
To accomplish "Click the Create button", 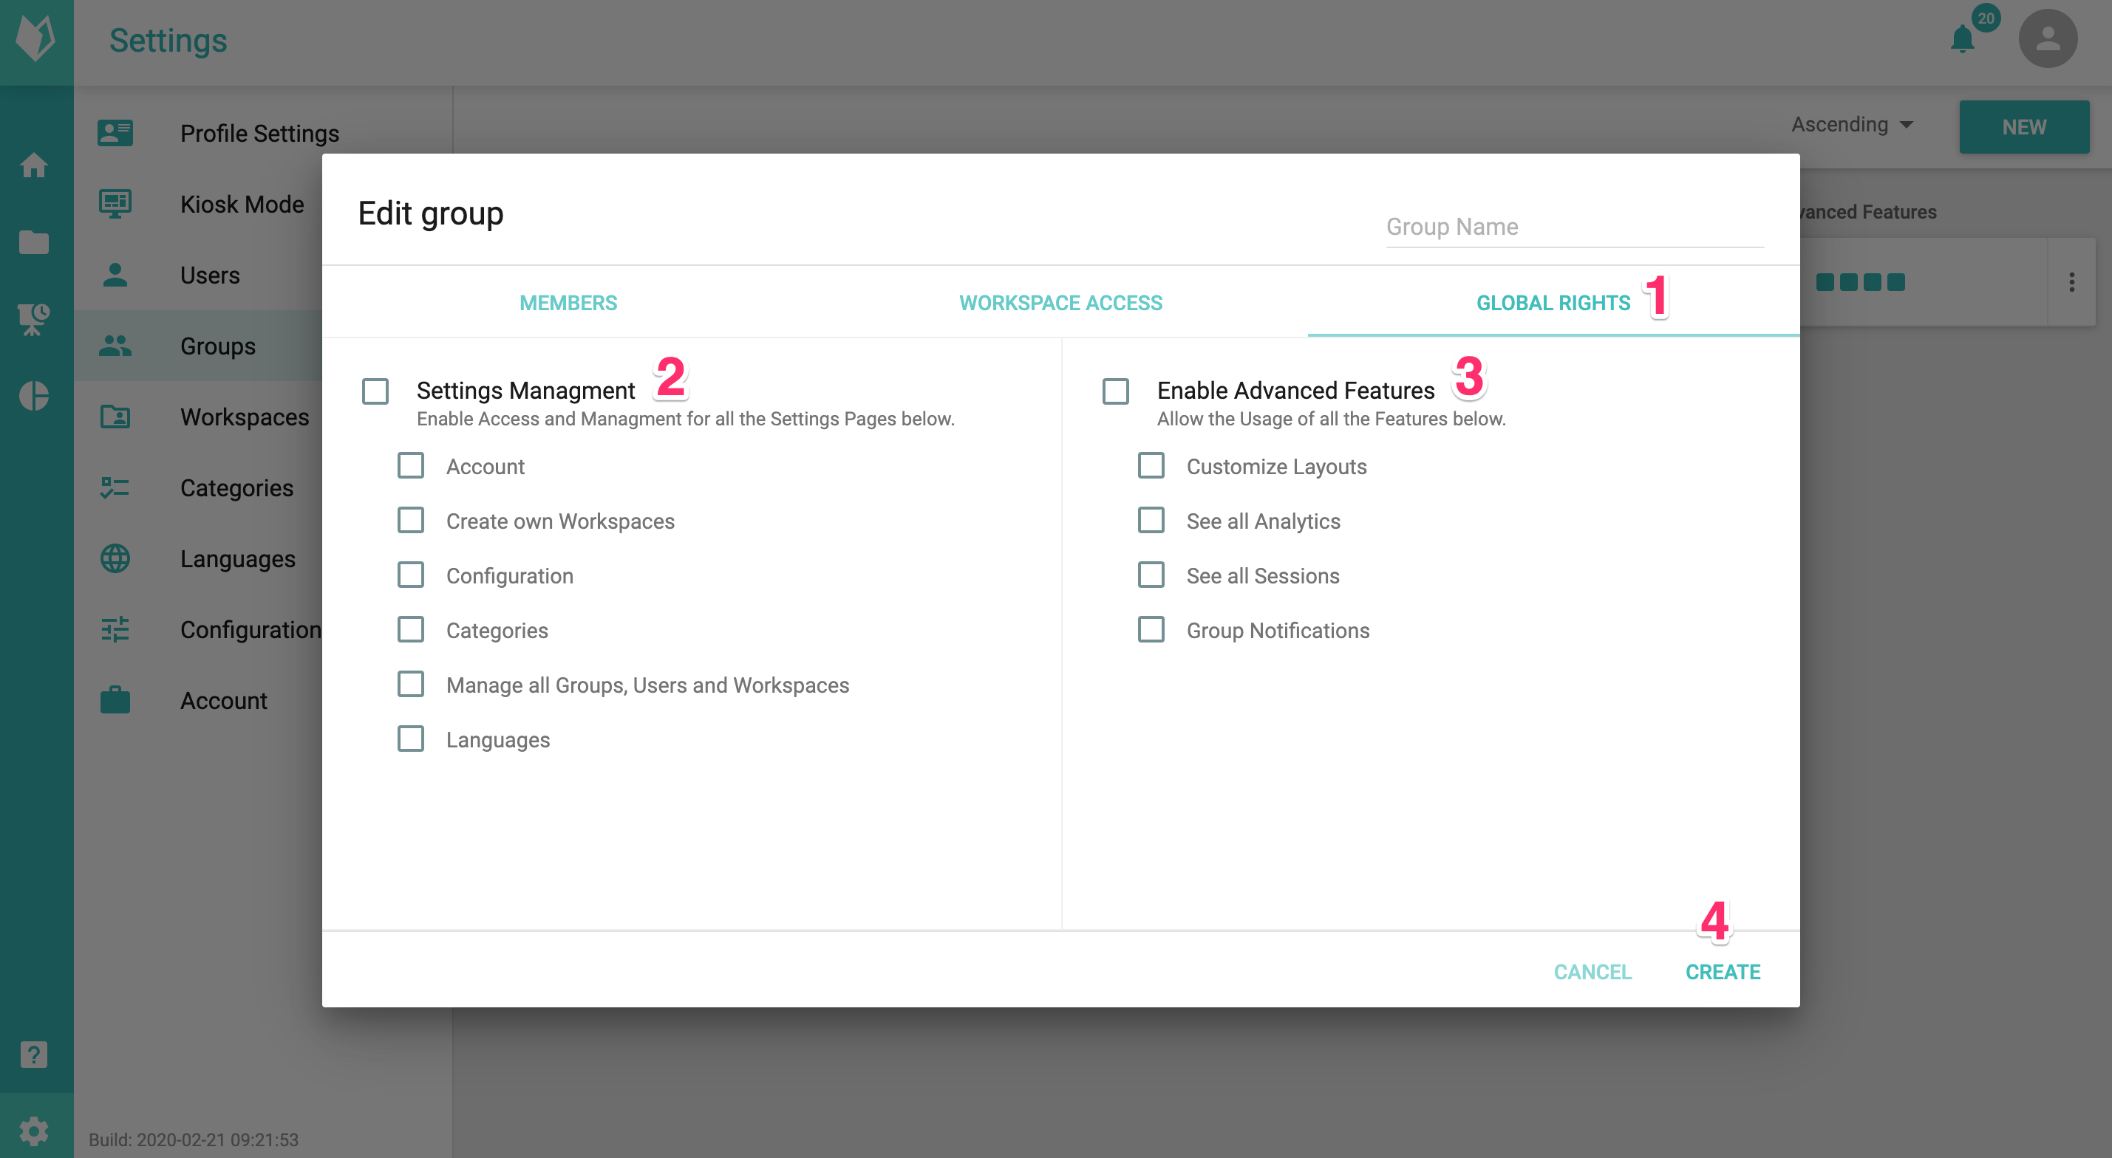I will point(1723,972).
